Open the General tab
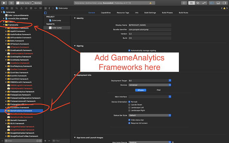229x143 pixels. point(92,13)
